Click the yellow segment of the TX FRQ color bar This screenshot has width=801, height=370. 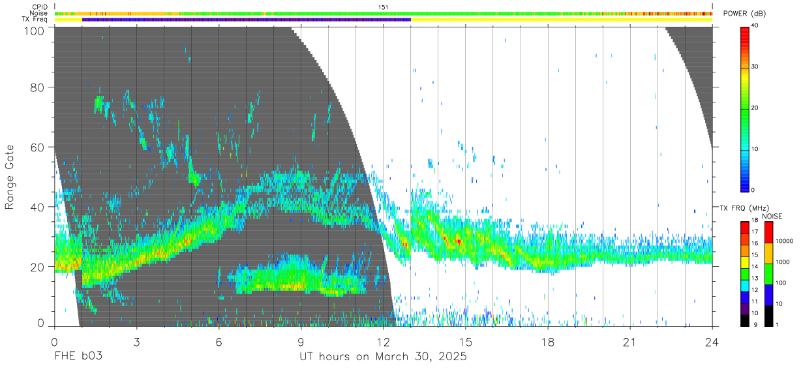click(x=745, y=262)
